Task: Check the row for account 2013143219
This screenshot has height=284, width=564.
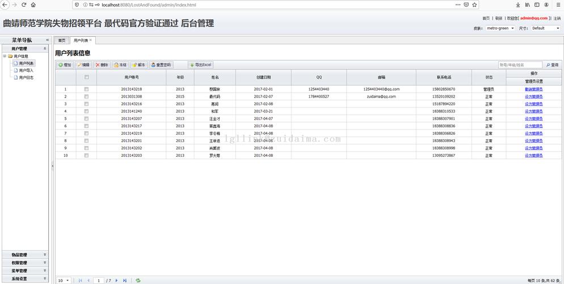Action: [86, 133]
